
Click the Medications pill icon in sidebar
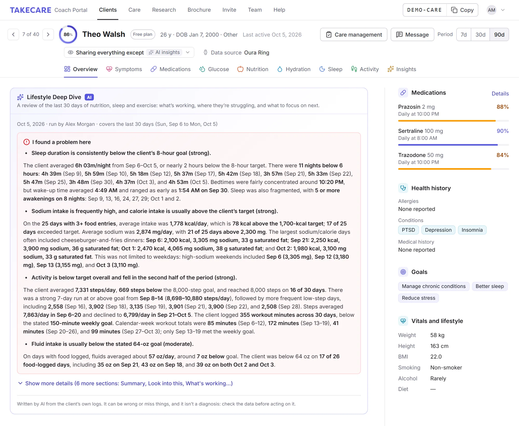pos(403,93)
